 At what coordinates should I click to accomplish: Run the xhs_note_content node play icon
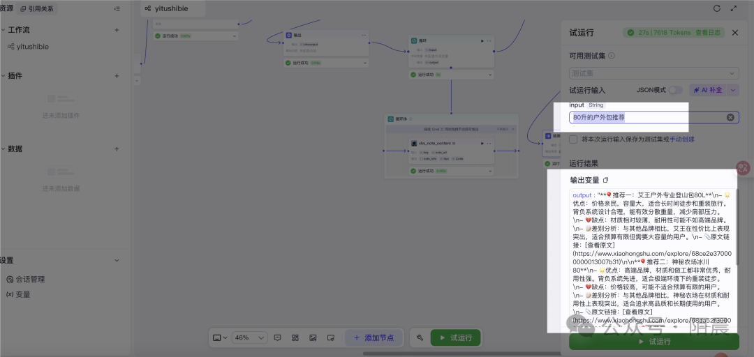pos(482,143)
